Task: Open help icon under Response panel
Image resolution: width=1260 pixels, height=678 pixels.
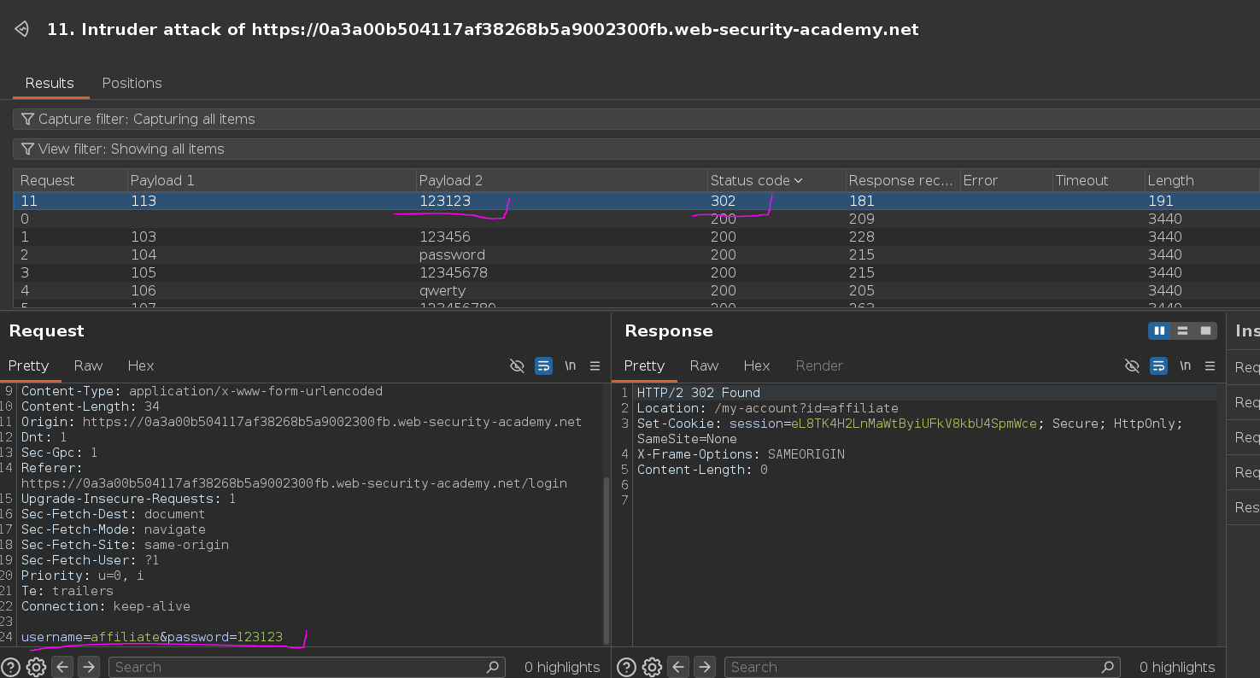Action: [626, 667]
